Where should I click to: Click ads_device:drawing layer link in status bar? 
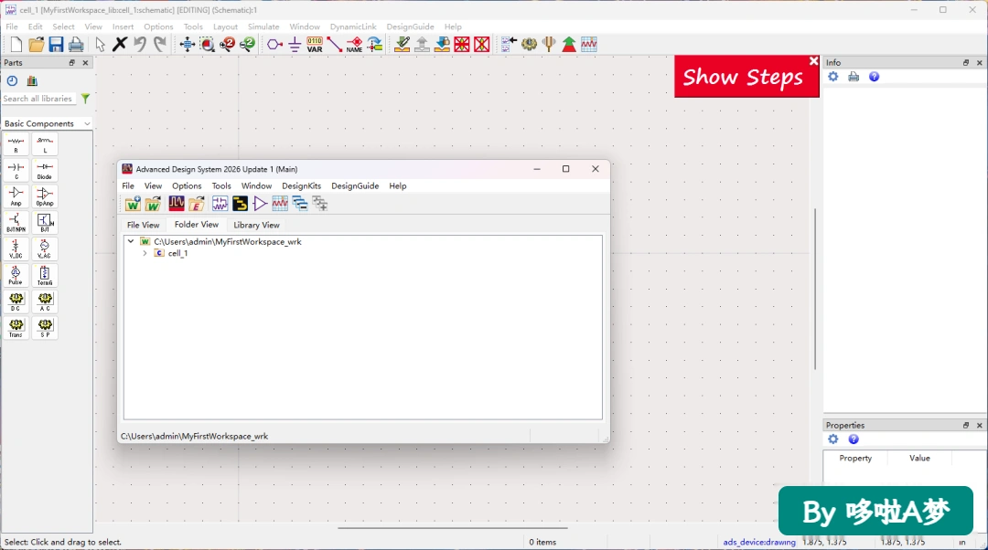tap(759, 542)
